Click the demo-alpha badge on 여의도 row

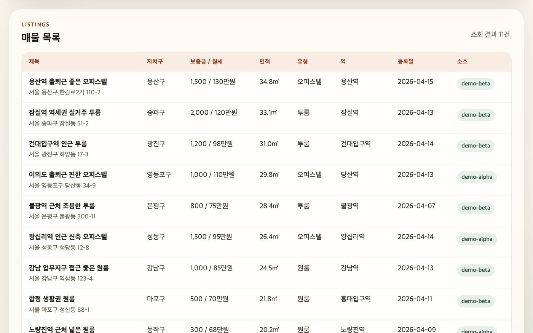coord(477,177)
